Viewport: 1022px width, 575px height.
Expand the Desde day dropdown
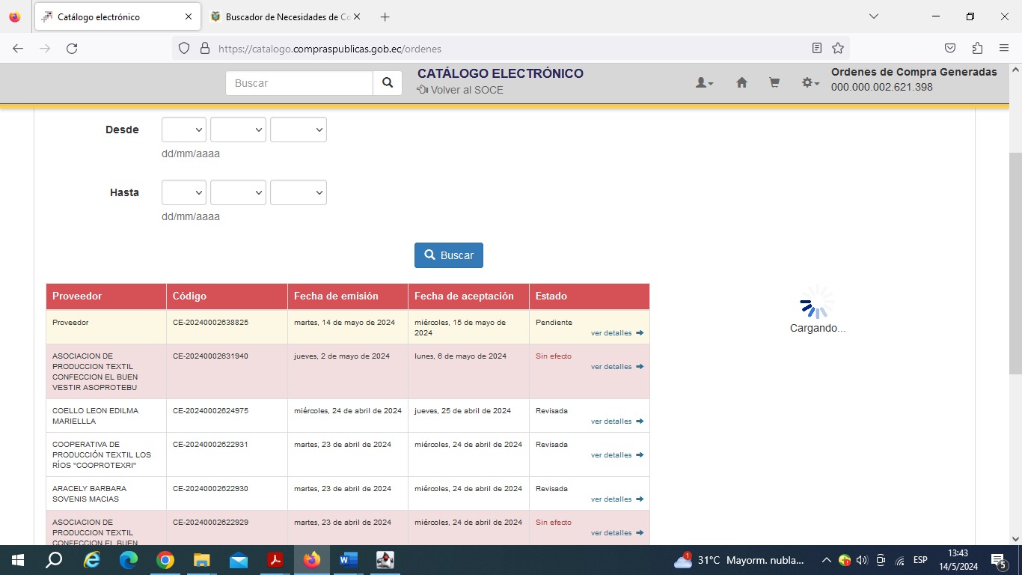click(184, 130)
